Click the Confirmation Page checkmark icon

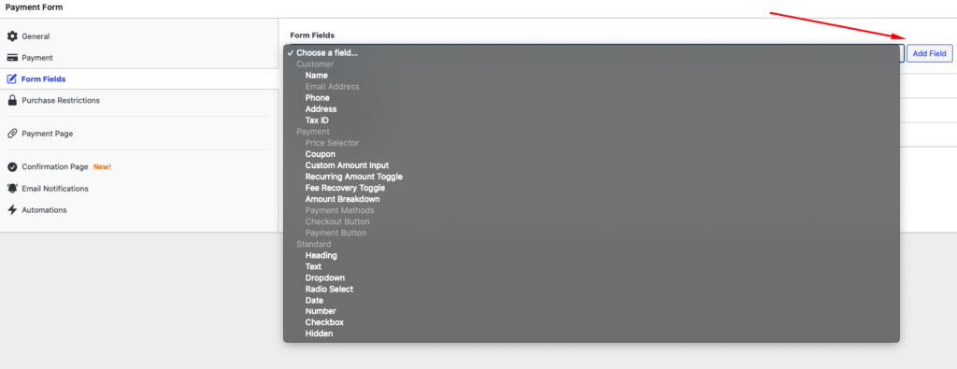[12, 167]
